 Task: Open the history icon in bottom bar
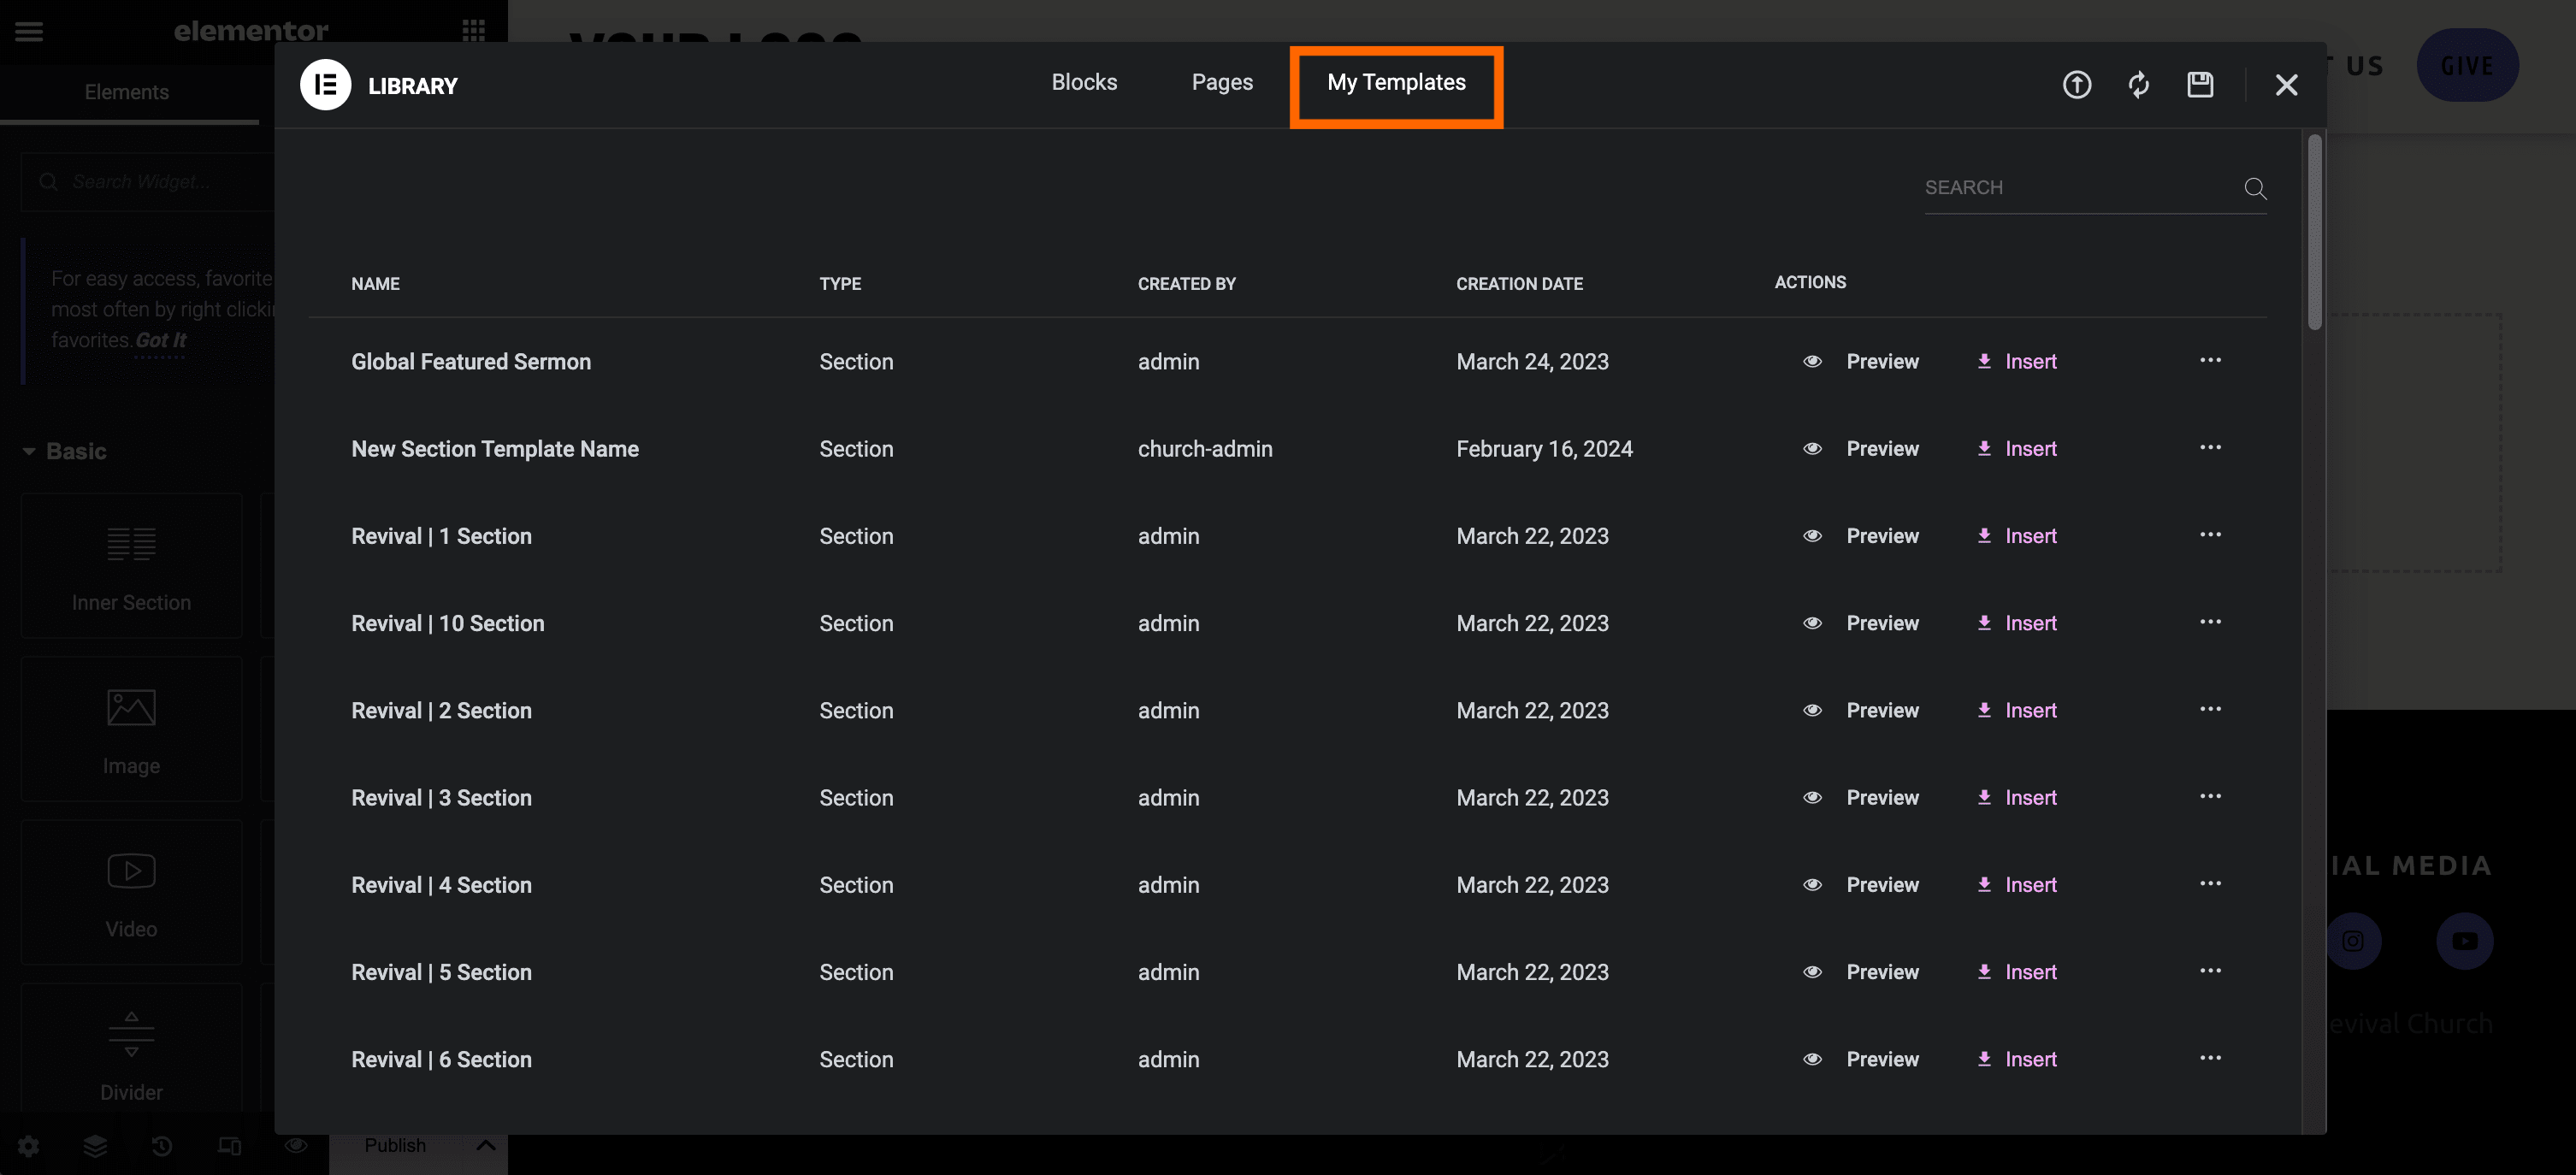(x=162, y=1146)
